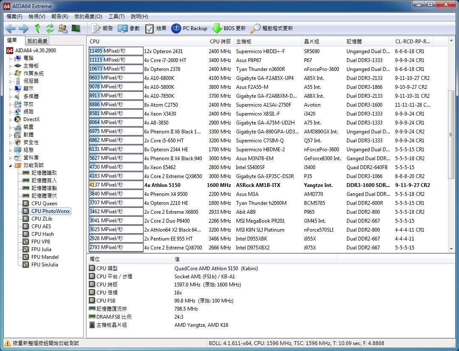Switch to the 我的最愛 tab
Image resolution: width=459 pixels, height=351 pixels.
click(x=37, y=41)
